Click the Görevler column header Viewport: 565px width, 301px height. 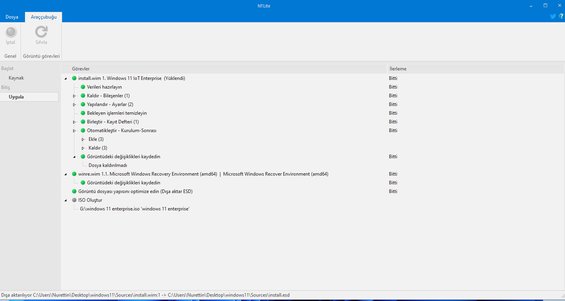click(224, 69)
